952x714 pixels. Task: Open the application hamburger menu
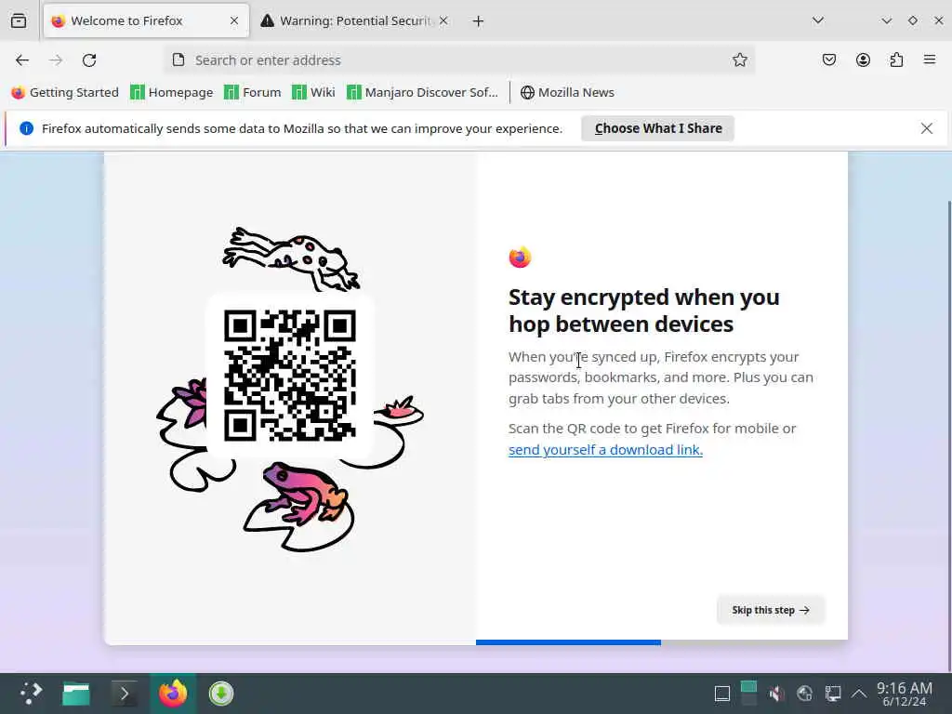tap(930, 59)
